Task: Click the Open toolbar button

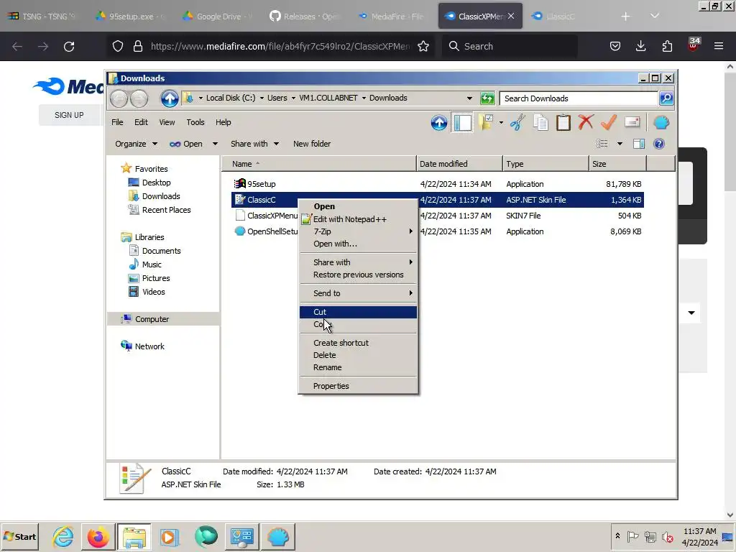Action: pos(186,144)
